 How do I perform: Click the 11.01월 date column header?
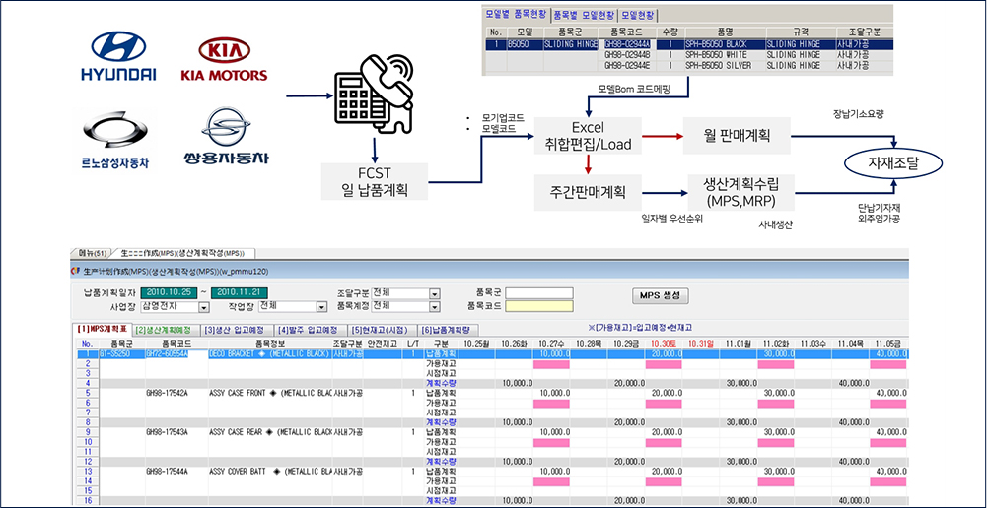coord(739,344)
